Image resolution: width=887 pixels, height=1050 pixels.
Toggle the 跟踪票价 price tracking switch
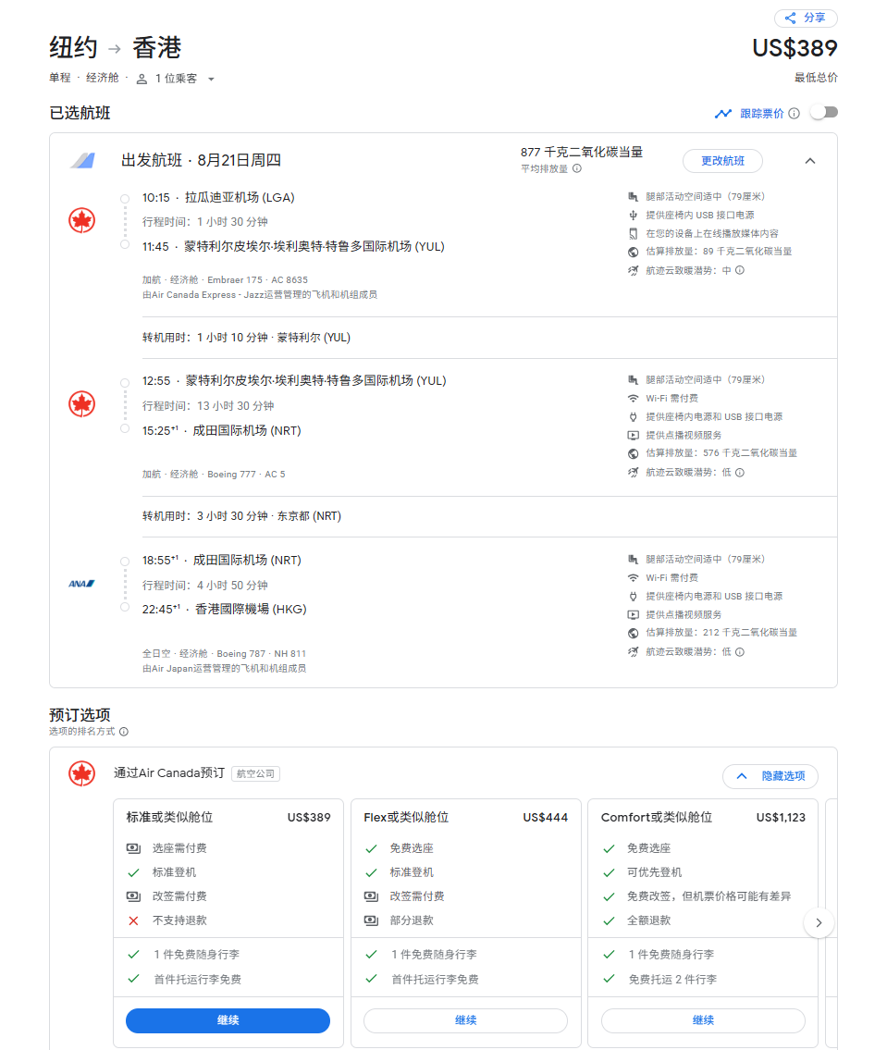click(x=823, y=113)
